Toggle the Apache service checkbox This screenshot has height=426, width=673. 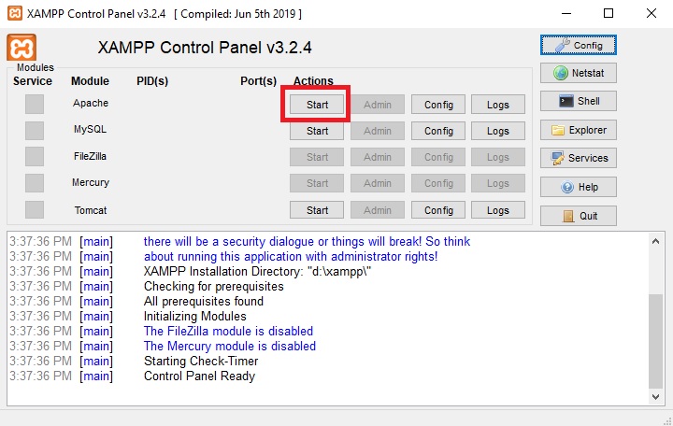[35, 105]
